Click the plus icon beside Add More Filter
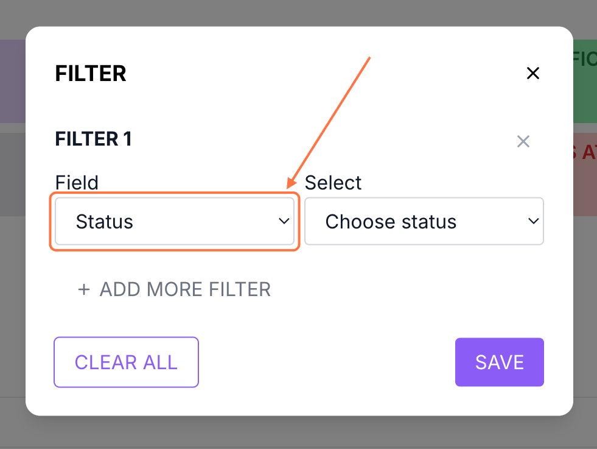The height and width of the screenshot is (449, 597). pyautogui.click(x=83, y=289)
